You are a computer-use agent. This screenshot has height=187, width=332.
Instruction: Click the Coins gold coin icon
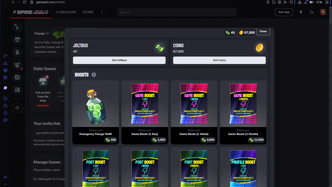click(260, 48)
